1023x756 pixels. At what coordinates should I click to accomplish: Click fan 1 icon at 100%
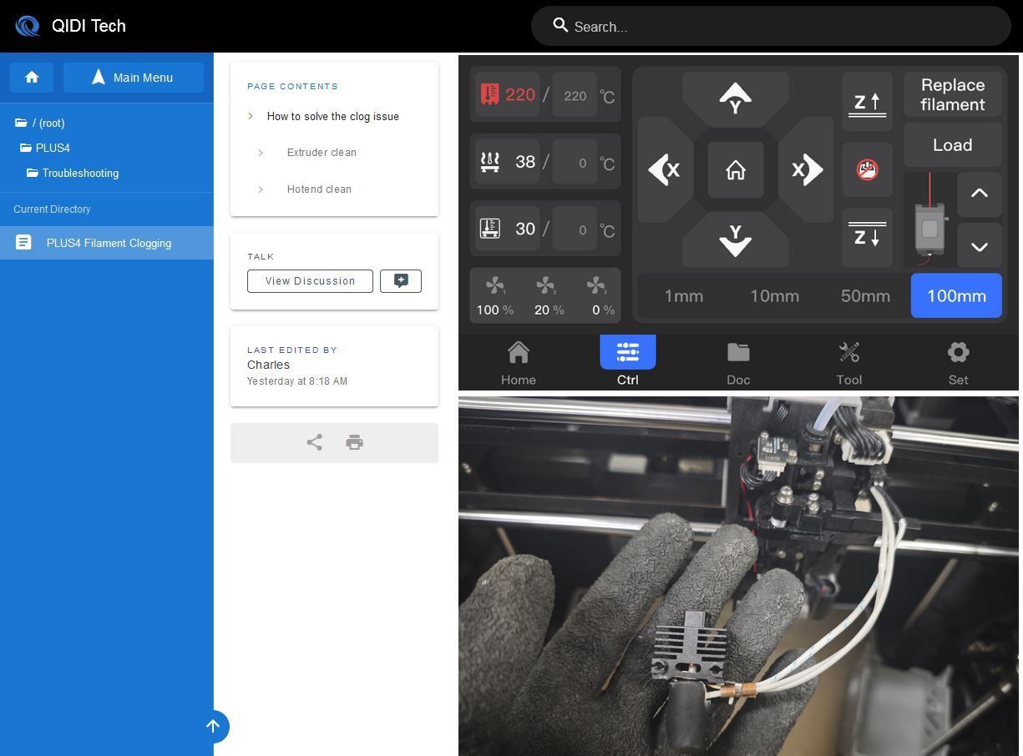tap(495, 286)
